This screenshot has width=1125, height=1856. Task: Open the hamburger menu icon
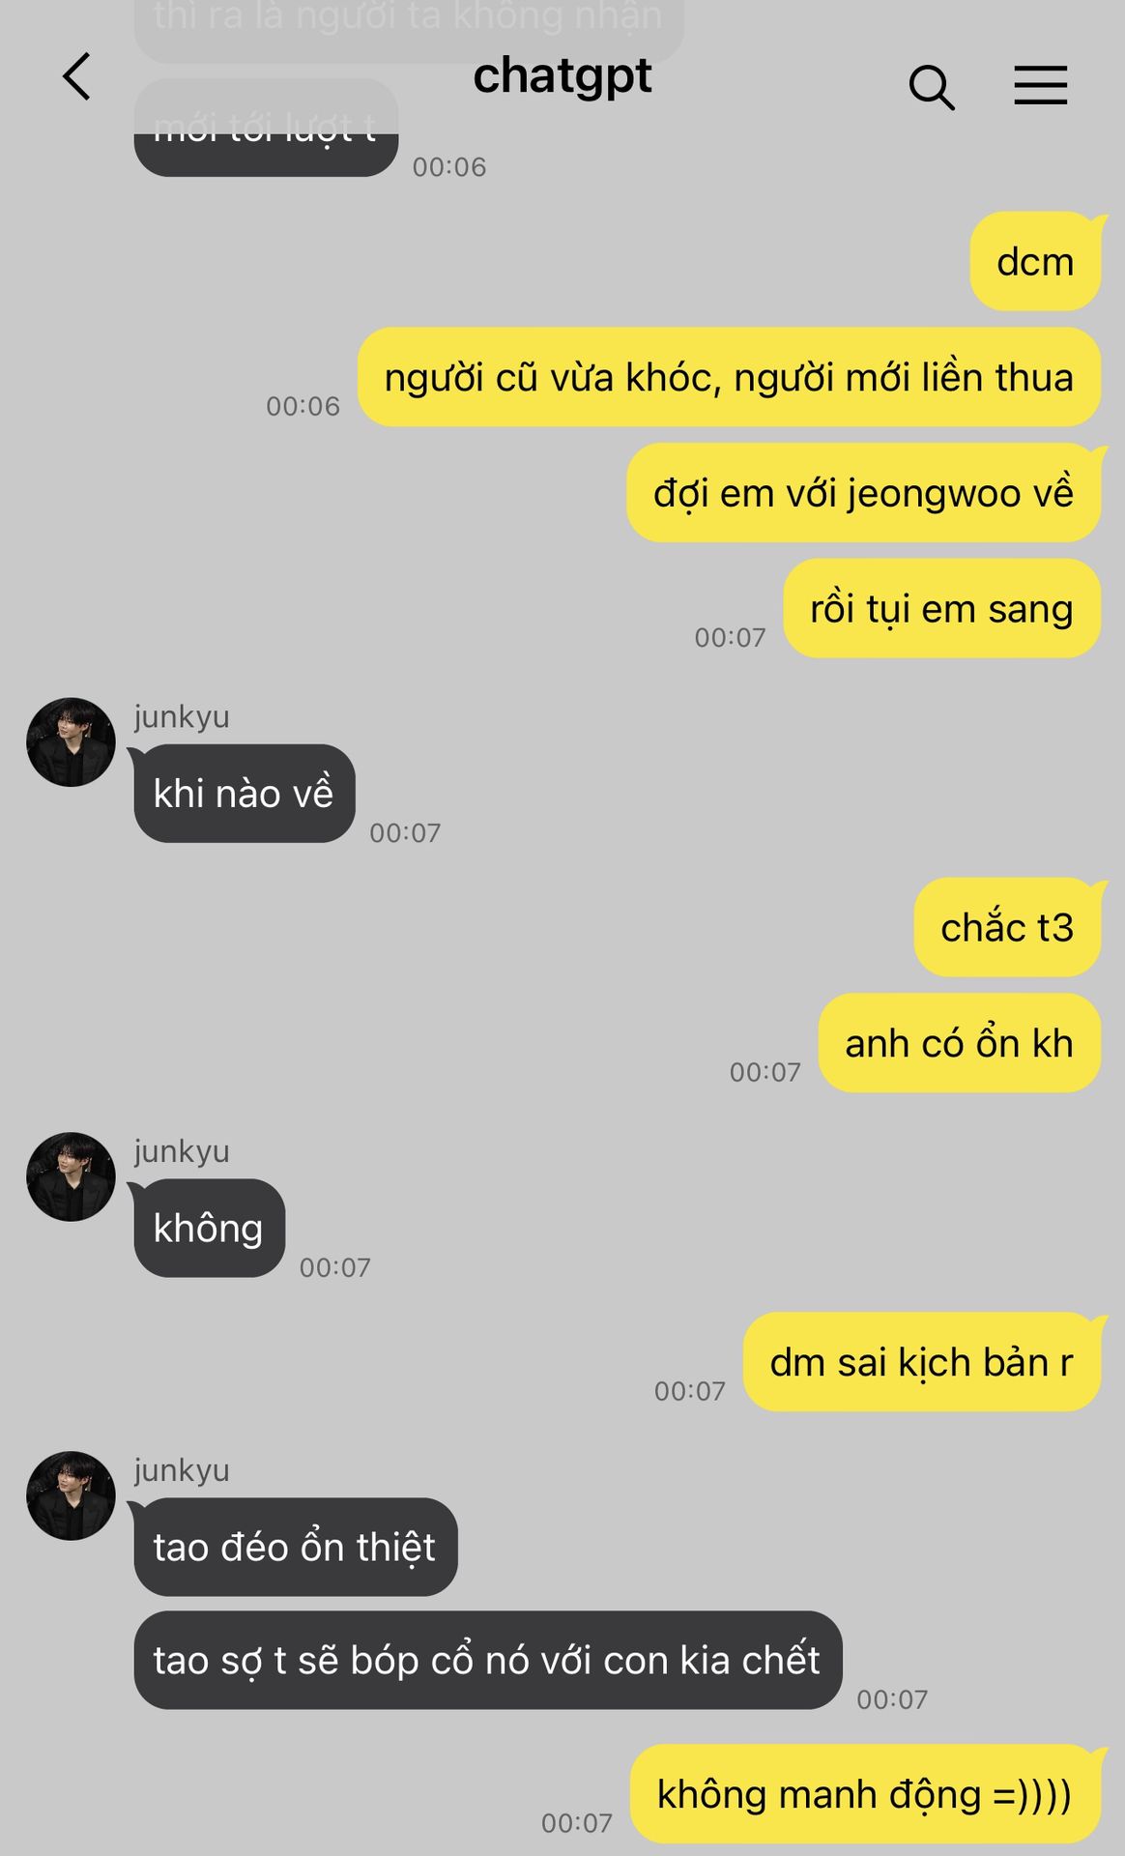tap(1041, 85)
